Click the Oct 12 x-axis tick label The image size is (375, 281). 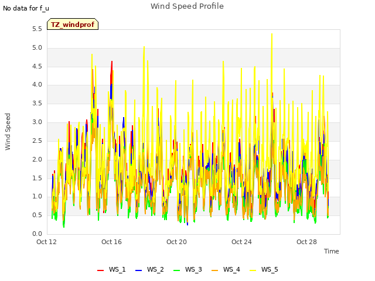pyautogui.click(x=46, y=242)
